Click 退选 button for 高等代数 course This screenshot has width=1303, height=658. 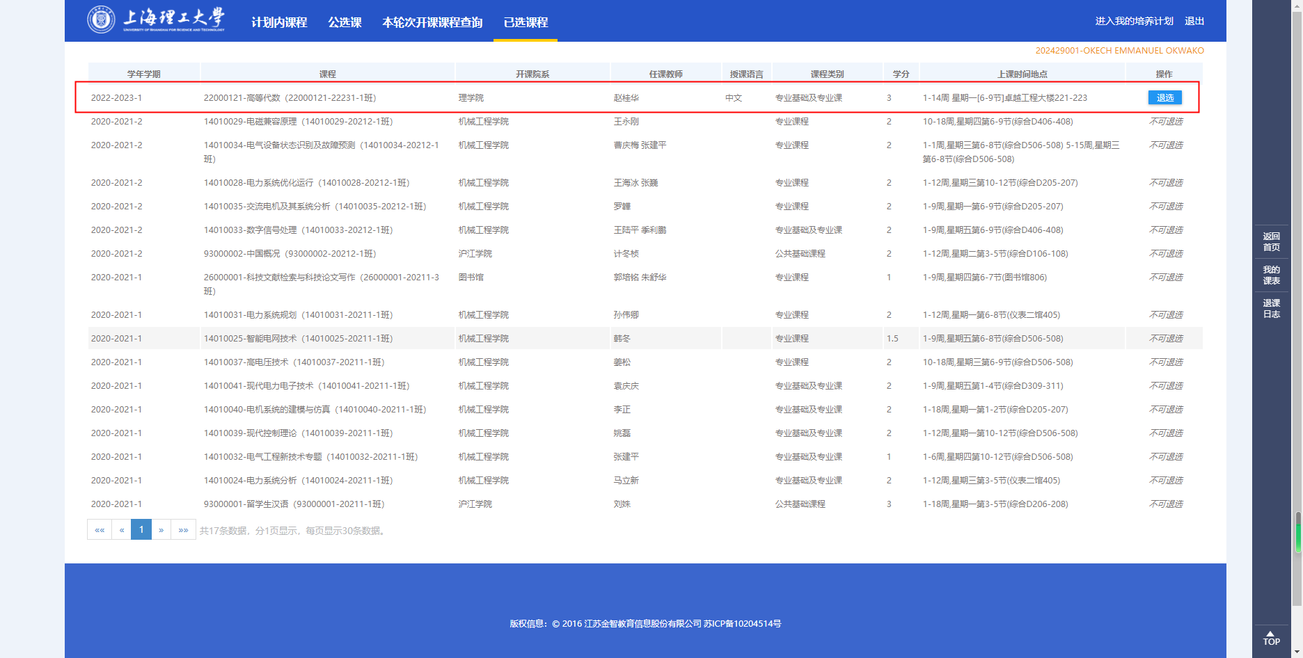coord(1164,98)
